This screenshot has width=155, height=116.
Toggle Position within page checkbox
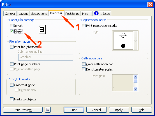coord(11,69)
